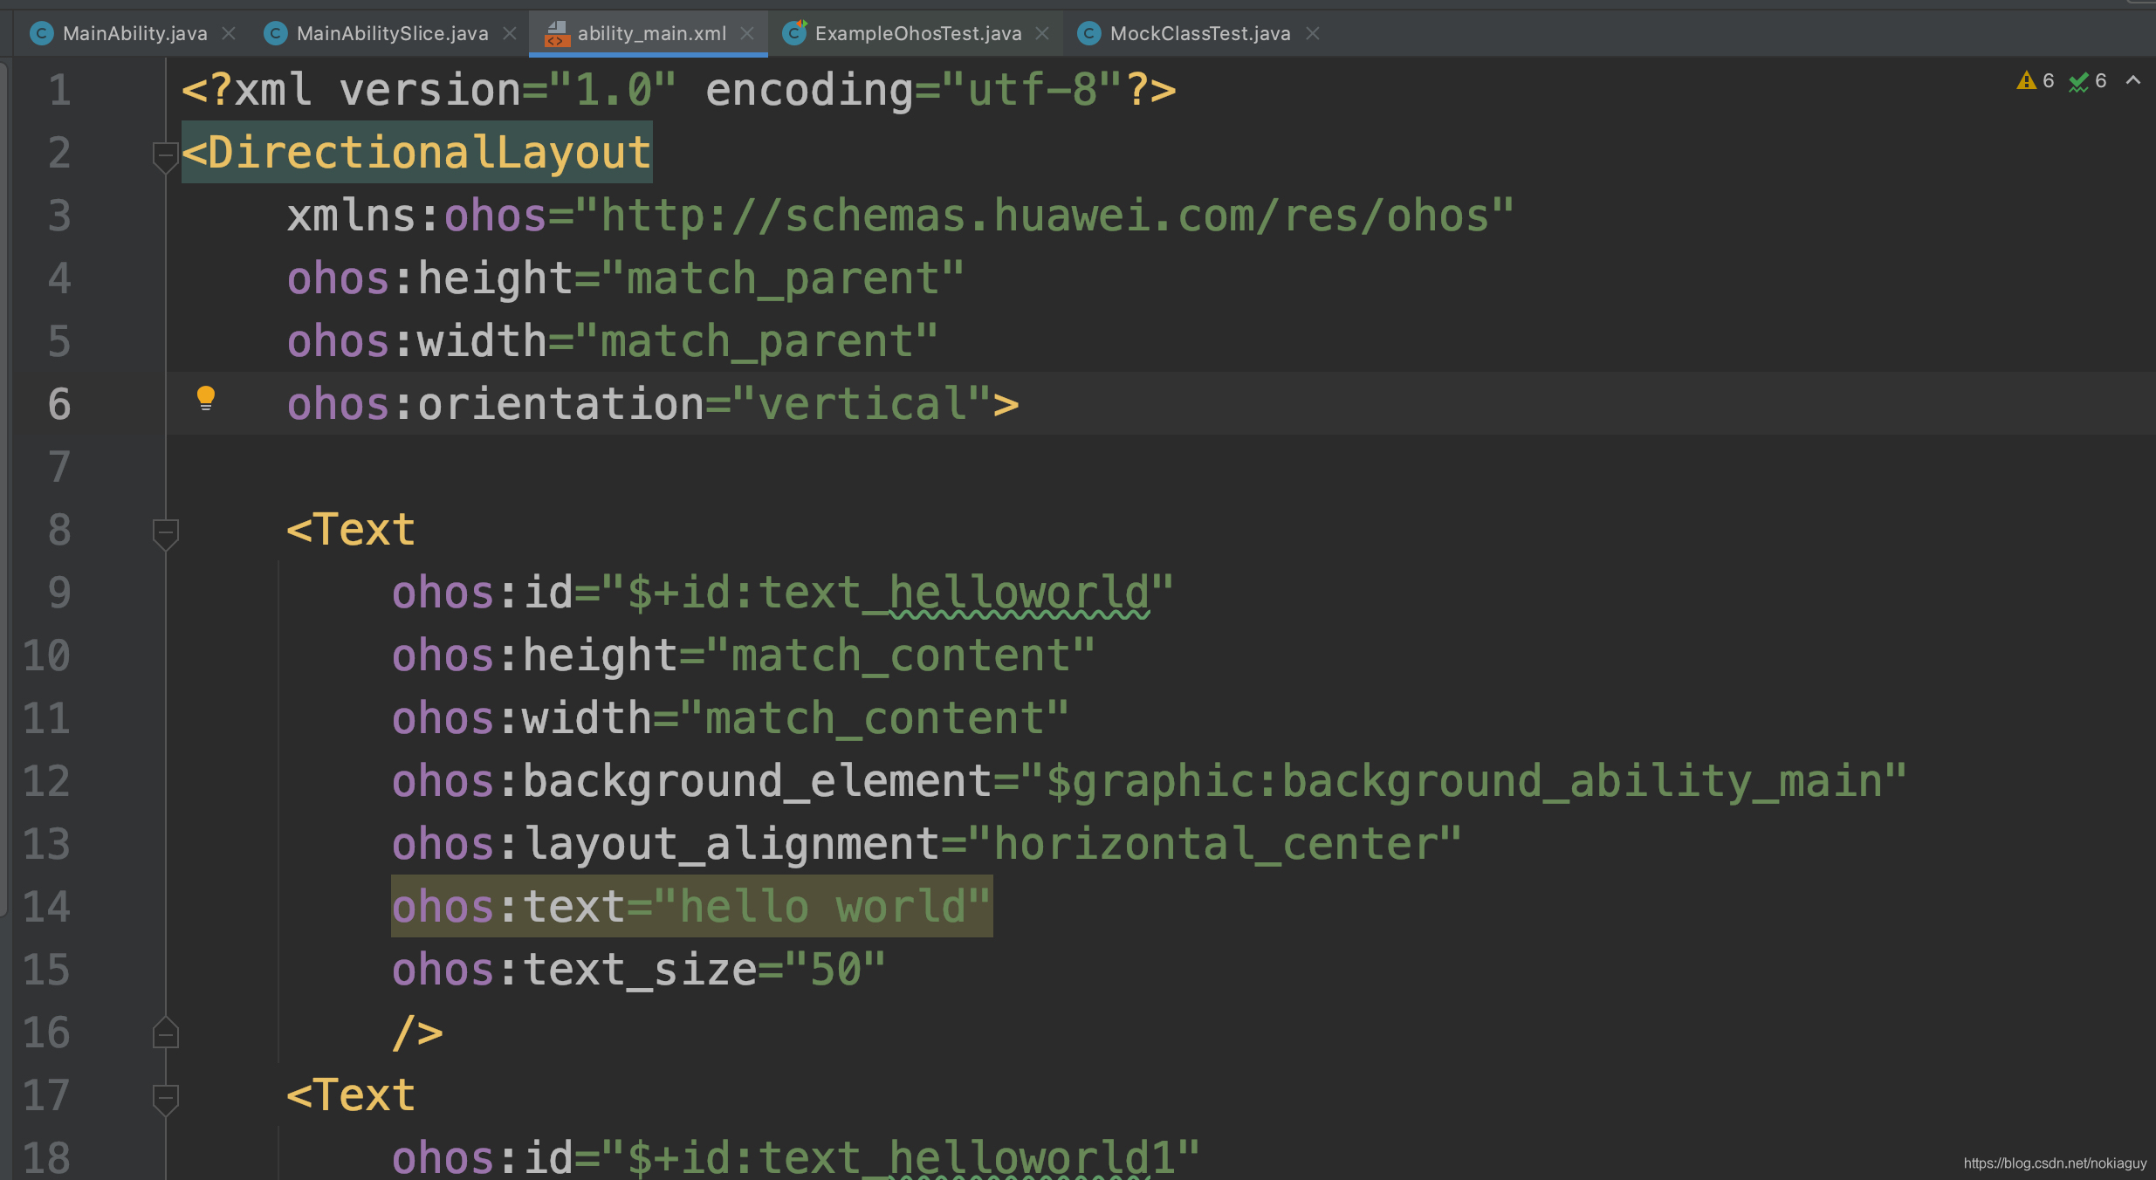Click the horizontal_center alignment value
This screenshot has height=1180, width=2156.
[x=1214, y=844]
